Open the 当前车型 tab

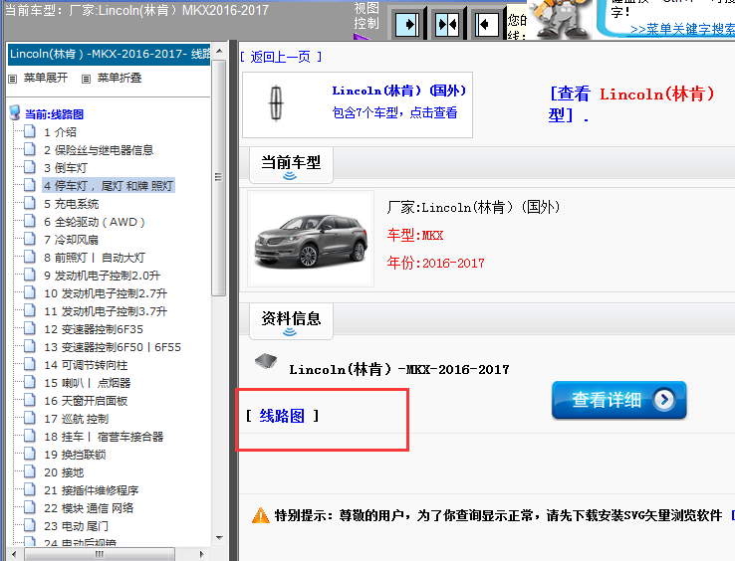coord(291,165)
